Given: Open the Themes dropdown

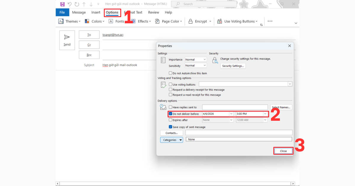Looking at the screenshot, I should (70, 21).
